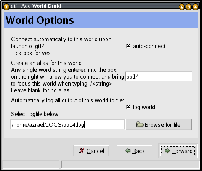Go Back to the previous druid page
Screen dimensions: 202x171
135,151
